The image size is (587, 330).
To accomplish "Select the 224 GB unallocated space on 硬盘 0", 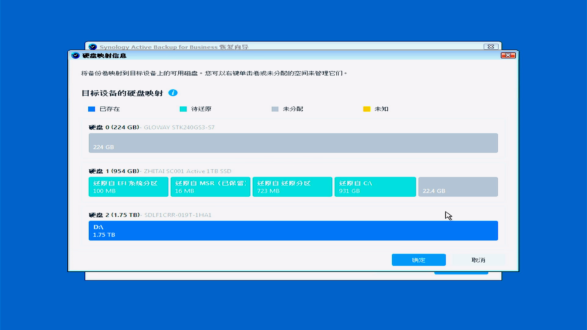I will (x=293, y=143).
